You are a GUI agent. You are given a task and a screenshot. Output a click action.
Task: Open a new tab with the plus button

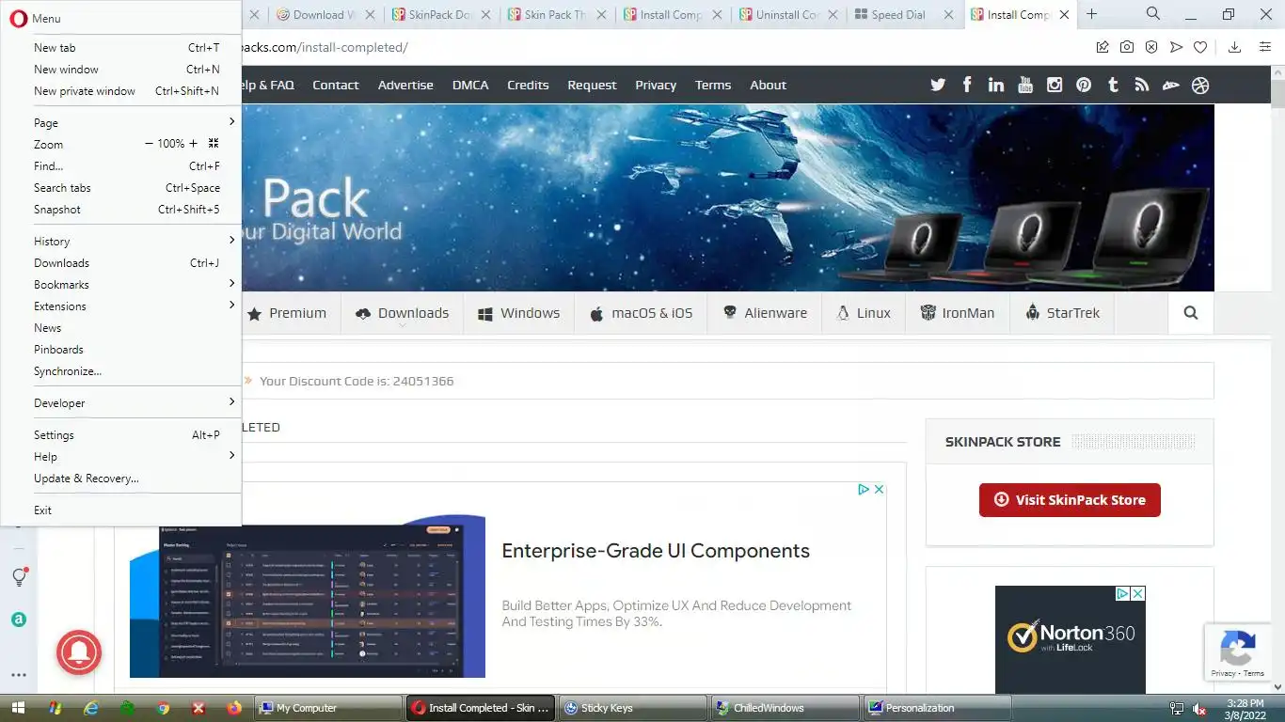click(1092, 14)
